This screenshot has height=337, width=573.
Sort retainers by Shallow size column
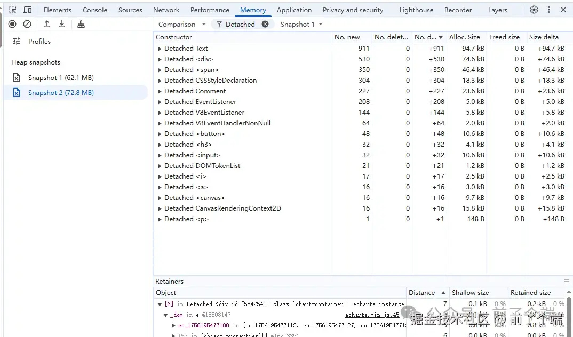pyautogui.click(x=479, y=292)
